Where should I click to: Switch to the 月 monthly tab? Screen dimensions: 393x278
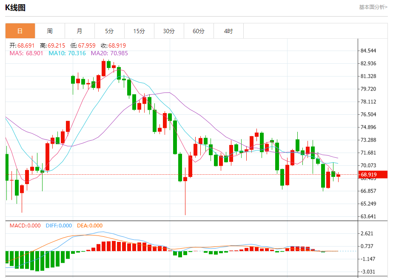point(80,31)
